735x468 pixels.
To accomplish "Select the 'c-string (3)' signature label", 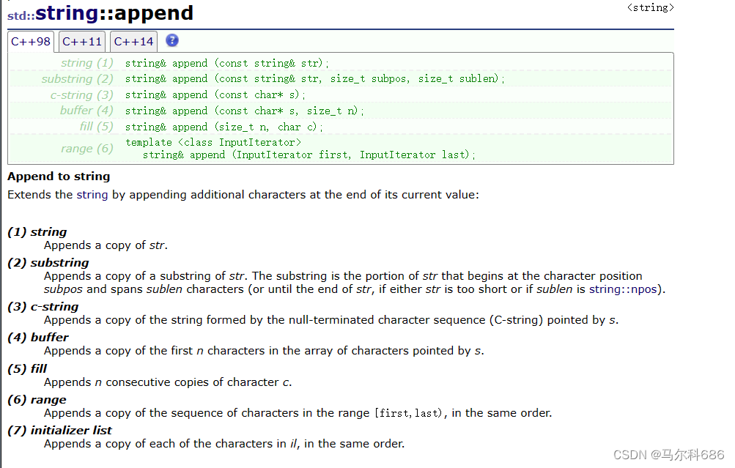I will (x=82, y=95).
